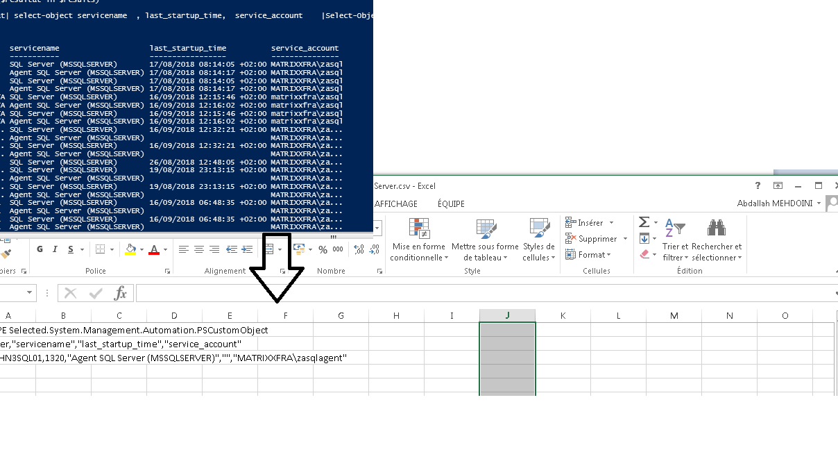Click servicename header in PowerShell window
The image size is (838, 450).
(x=34, y=49)
